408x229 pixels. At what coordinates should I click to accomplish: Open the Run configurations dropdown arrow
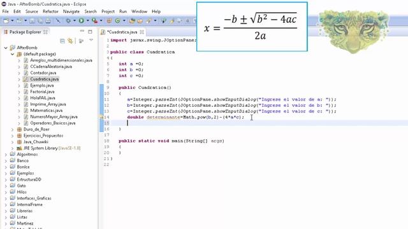(x=88, y=21)
